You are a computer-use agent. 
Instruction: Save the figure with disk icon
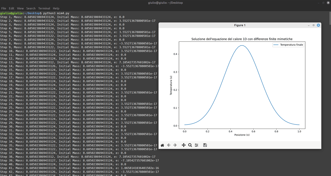click(x=205, y=145)
